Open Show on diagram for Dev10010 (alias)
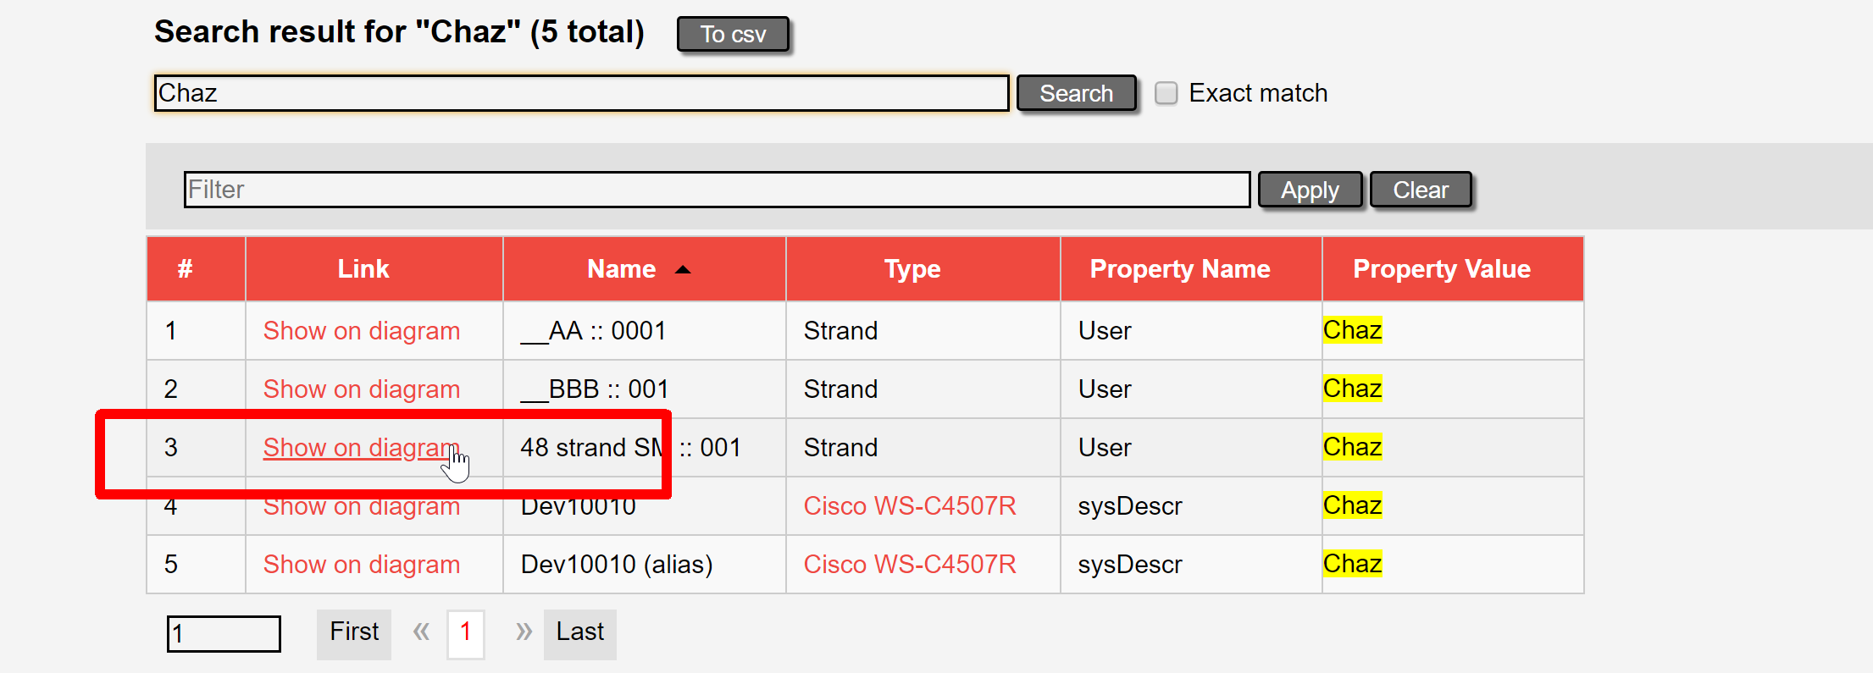 pos(361,565)
